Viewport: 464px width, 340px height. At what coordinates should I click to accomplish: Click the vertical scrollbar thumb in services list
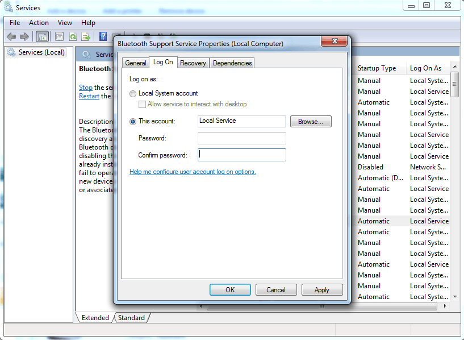tap(455, 84)
